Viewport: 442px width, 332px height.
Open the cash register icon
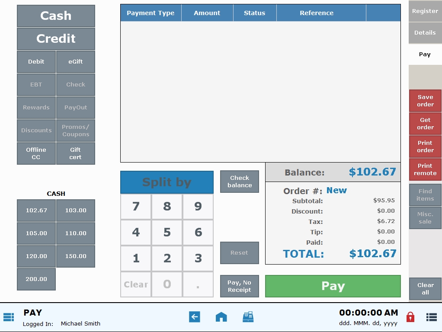pos(248,317)
